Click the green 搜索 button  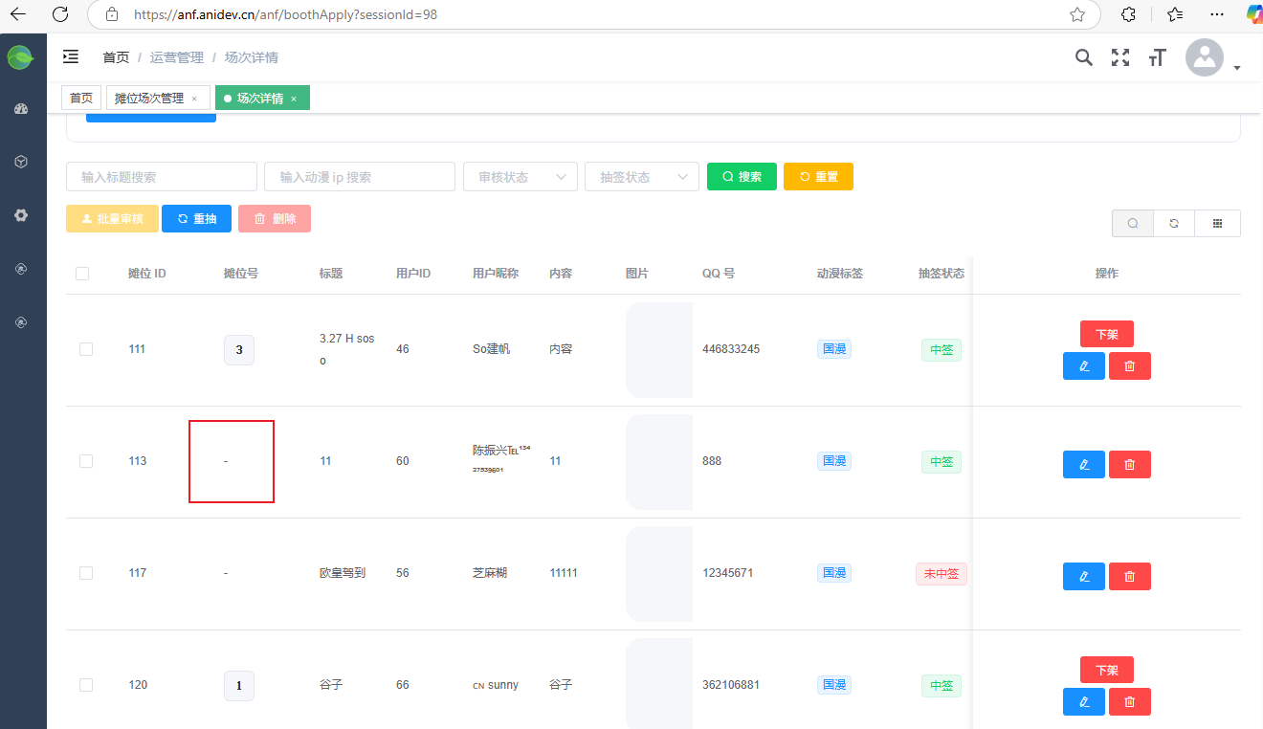[742, 177]
